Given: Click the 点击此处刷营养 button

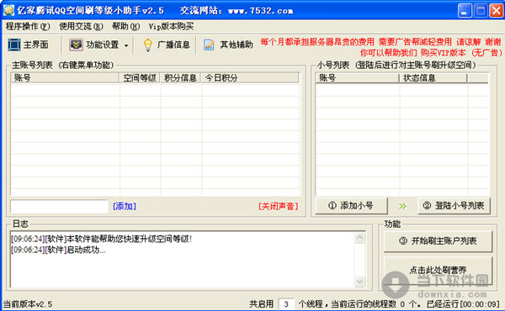Looking at the screenshot, I should [438, 270].
